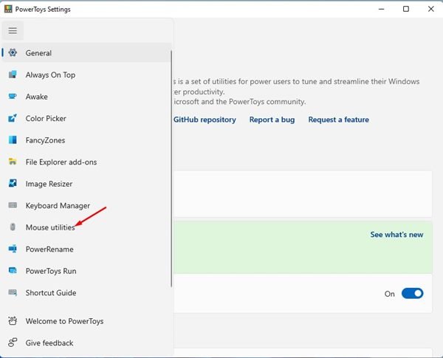Click the Report a bug link
Image resolution: width=443 pixels, height=358 pixels.
272,120
